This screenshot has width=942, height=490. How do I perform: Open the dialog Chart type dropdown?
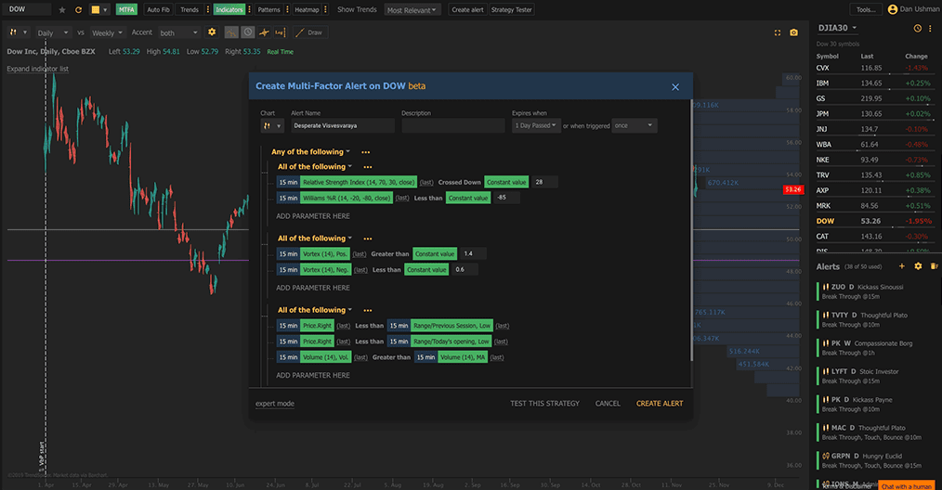tap(271, 126)
